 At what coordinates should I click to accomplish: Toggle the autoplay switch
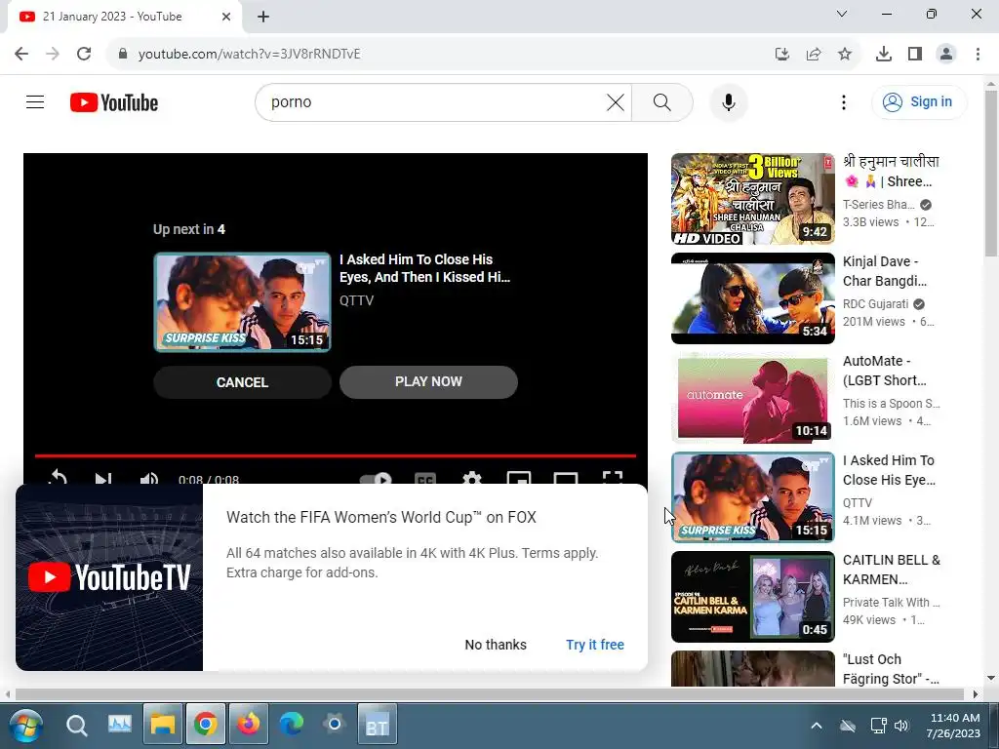click(376, 478)
